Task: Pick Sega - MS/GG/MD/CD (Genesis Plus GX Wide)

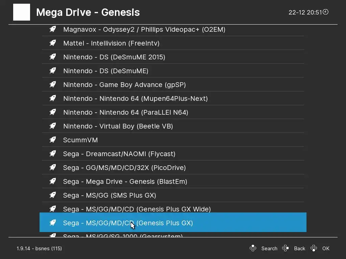Action: 173,207
